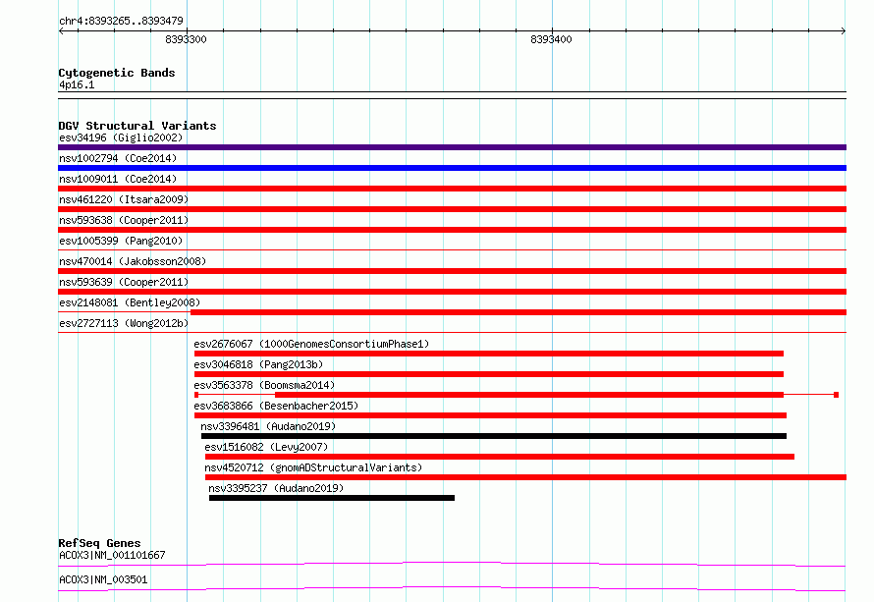Select esv3683866 (Besenbacher2015) variant
Image resolution: width=874 pixels, height=602 pixels.
[x=276, y=406]
